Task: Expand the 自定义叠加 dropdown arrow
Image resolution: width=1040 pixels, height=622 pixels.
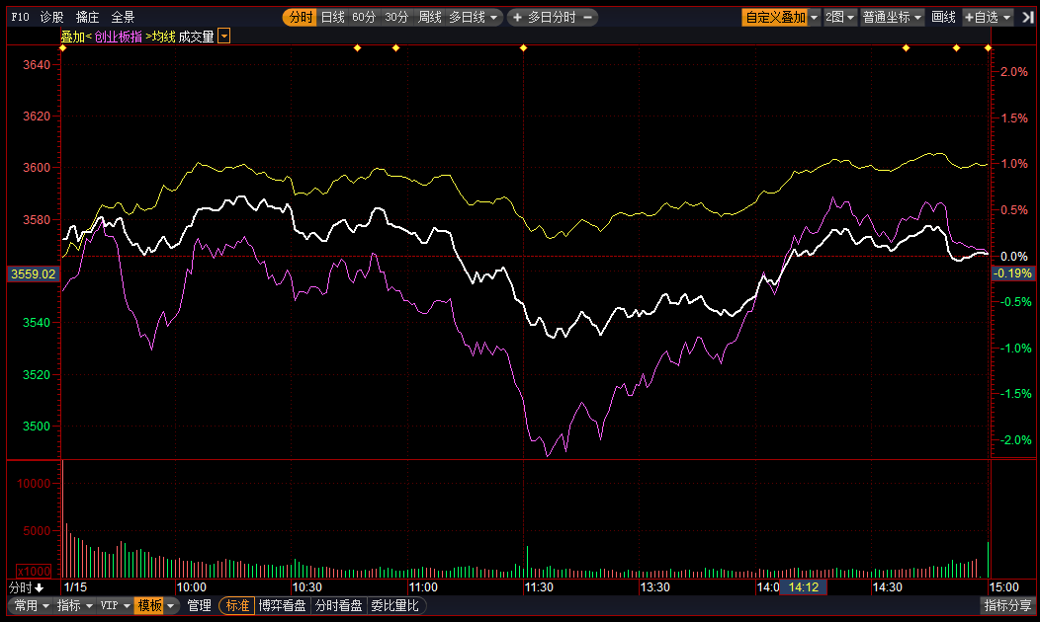Action: [x=815, y=17]
